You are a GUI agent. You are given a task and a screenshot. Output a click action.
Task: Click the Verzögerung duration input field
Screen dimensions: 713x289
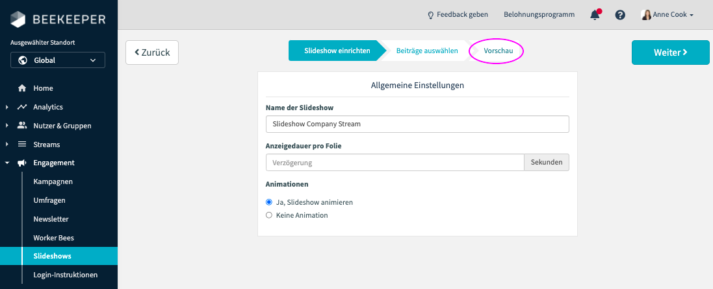click(x=395, y=162)
